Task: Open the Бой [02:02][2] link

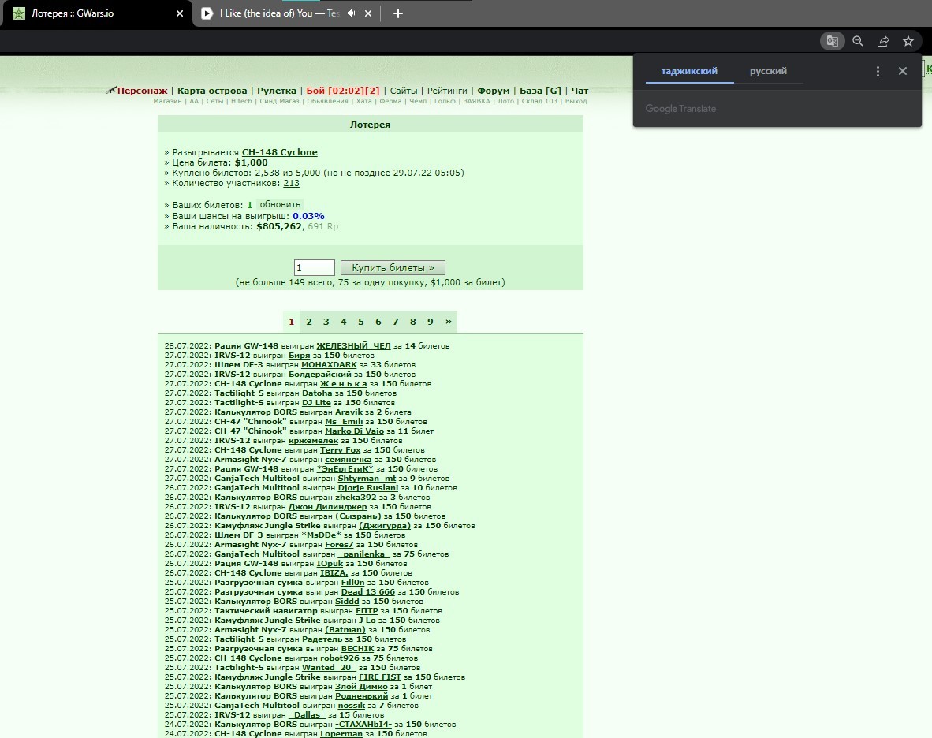Action: point(343,91)
